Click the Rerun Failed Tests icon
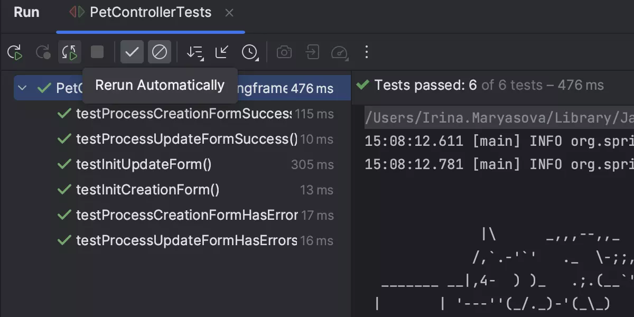The image size is (634, 317). click(x=42, y=52)
